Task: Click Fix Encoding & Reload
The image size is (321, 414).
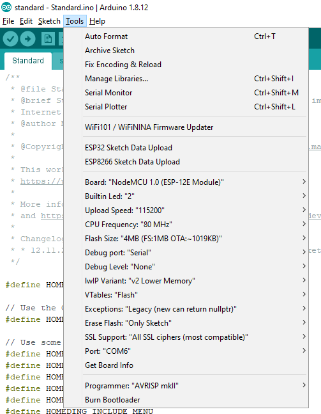Action: point(186,65)
